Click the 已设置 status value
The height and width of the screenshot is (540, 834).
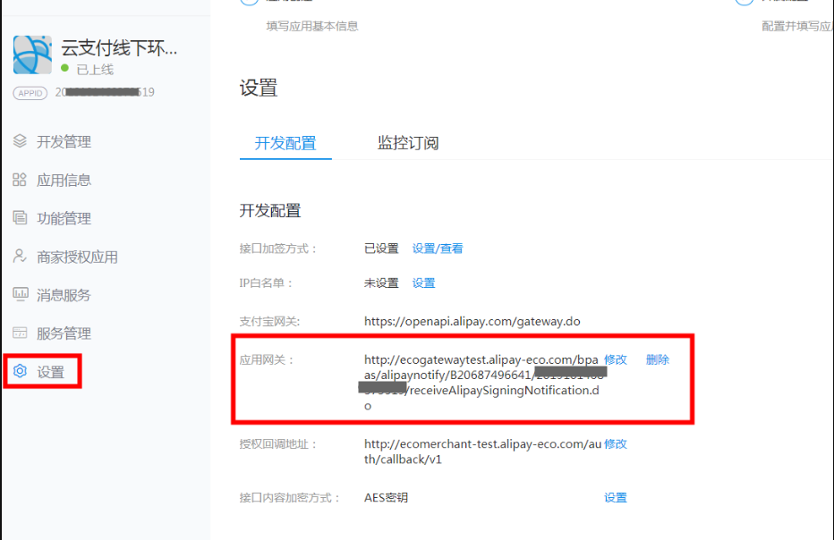[381, 249]
